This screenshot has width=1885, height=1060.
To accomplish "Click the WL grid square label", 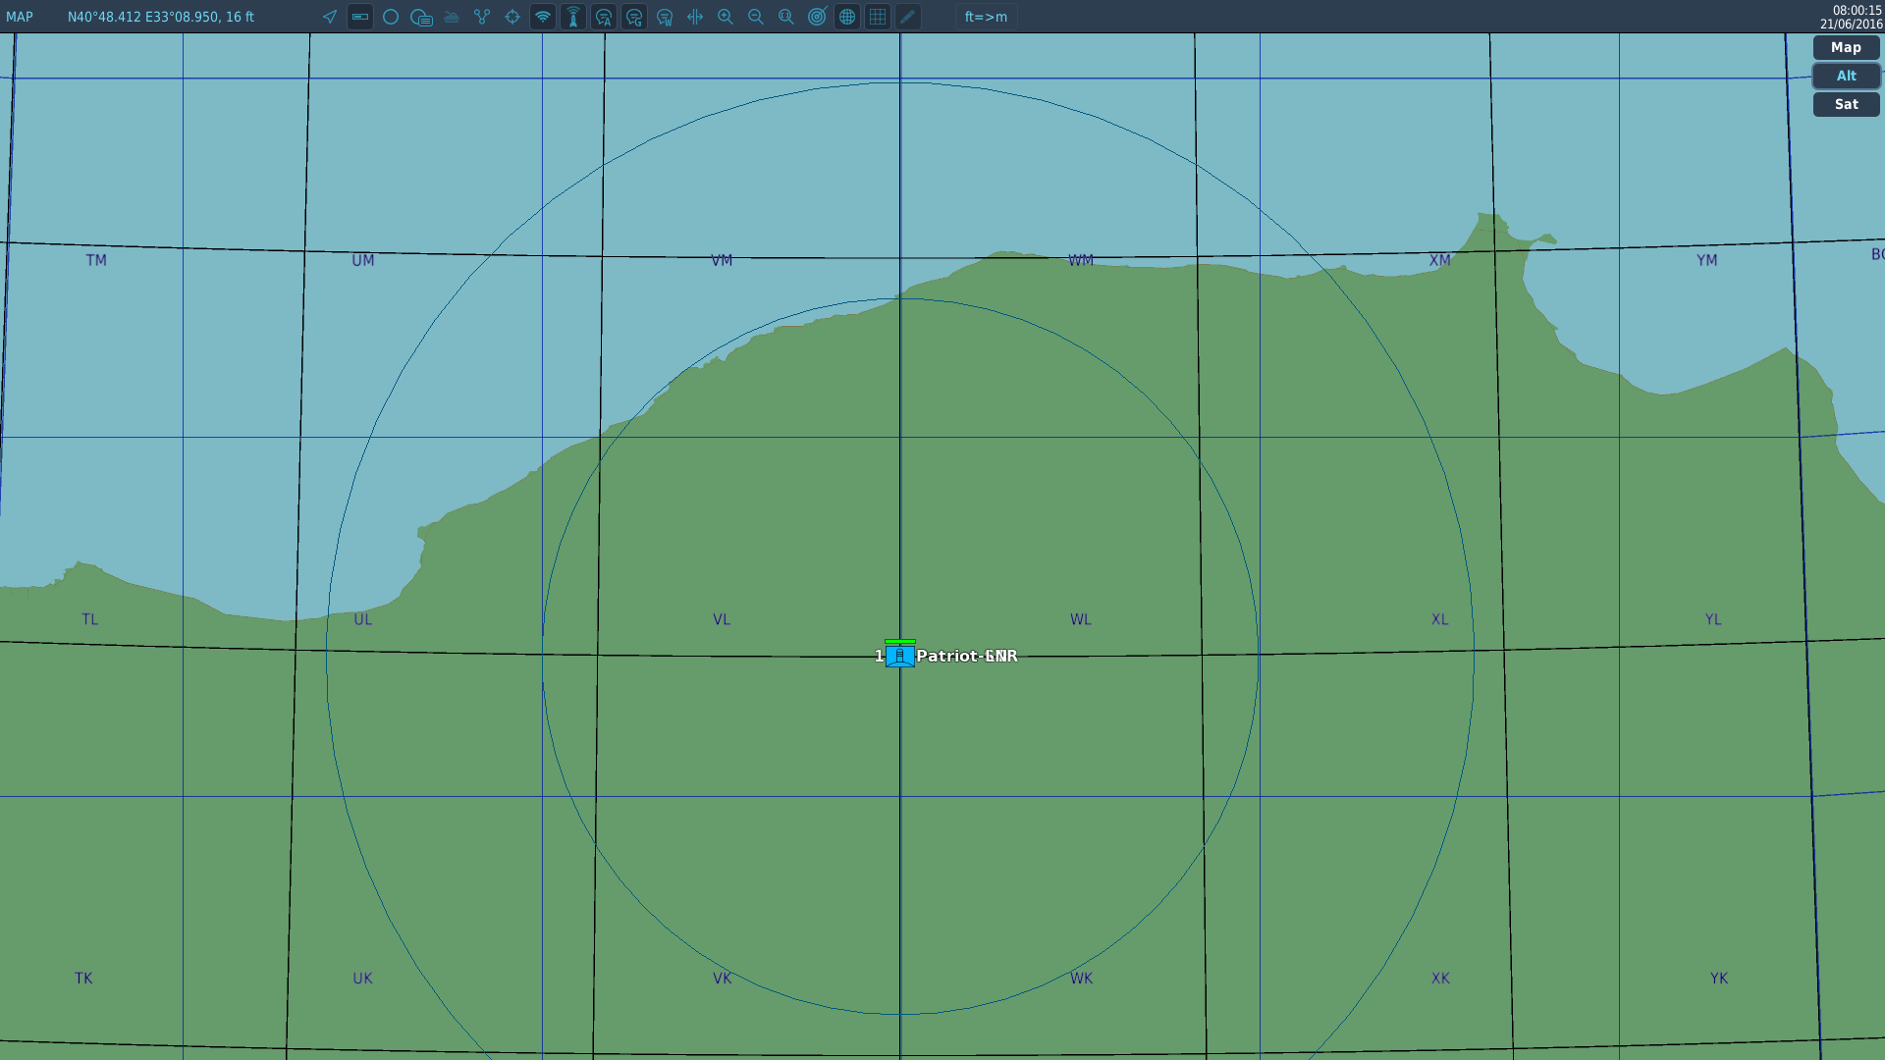I will pyautogui.click(x=1081, y=619).
